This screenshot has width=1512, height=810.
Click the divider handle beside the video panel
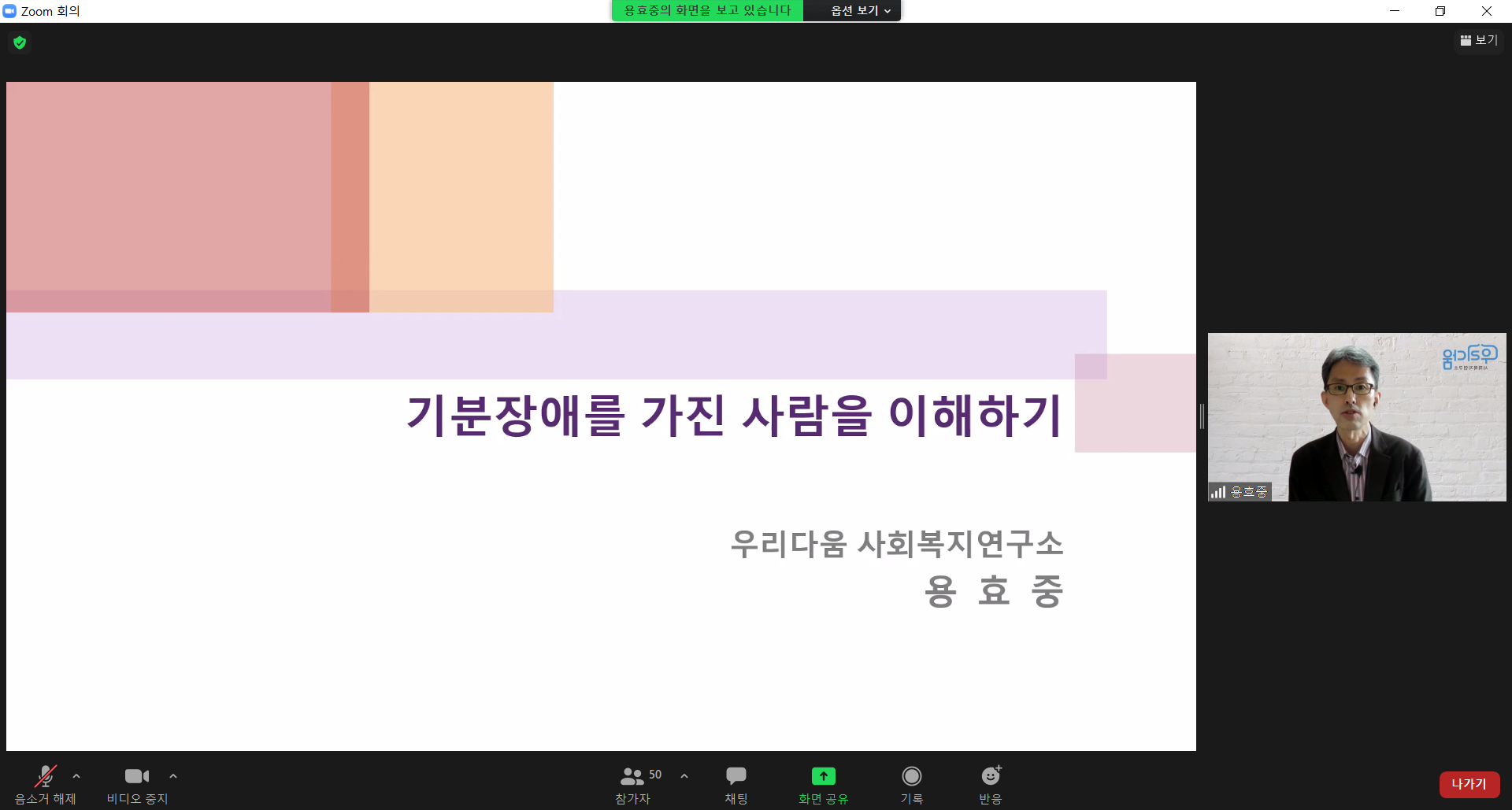click(1202, 416)
